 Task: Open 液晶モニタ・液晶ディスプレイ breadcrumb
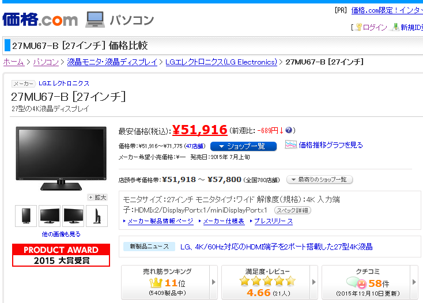pyautogui.click(x=112, y=62)
